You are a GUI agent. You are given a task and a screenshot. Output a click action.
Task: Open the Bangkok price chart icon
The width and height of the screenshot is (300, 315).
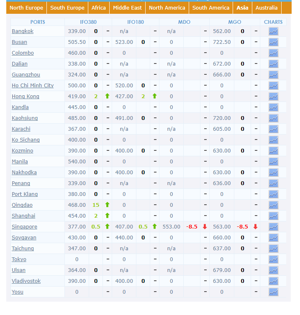click(x=274, y=31)
